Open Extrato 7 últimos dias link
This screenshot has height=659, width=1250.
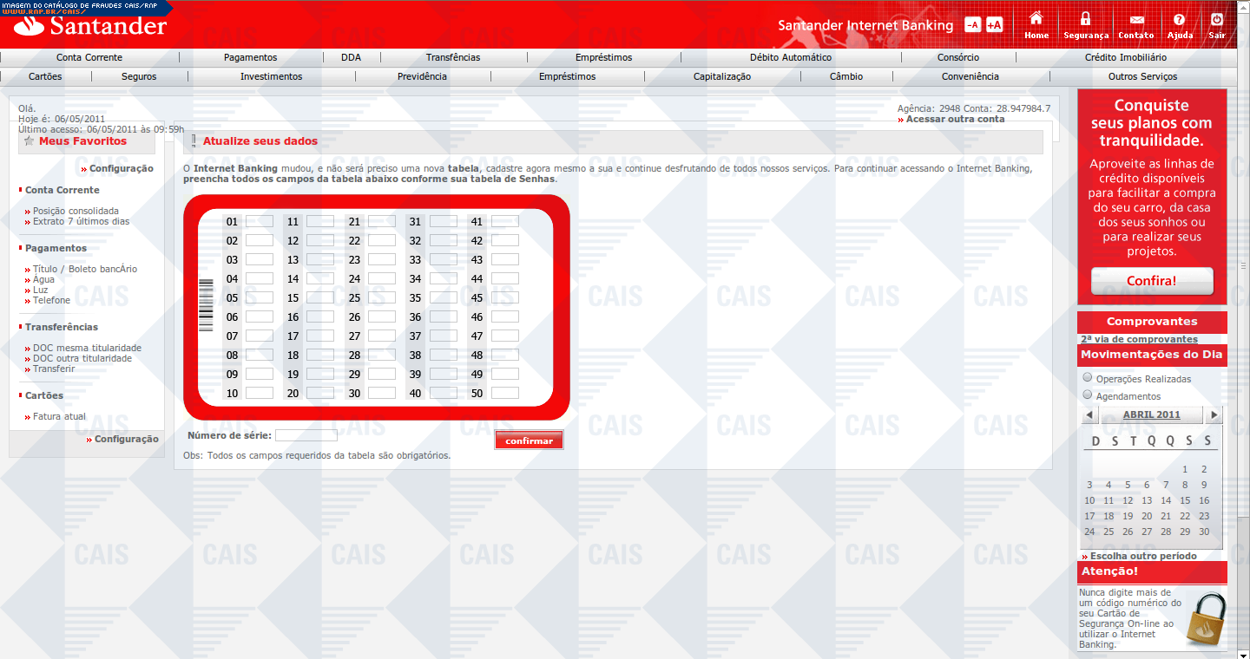pyautogui.click(x=81, y=221)
